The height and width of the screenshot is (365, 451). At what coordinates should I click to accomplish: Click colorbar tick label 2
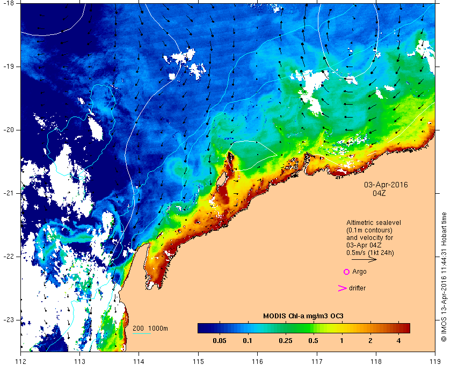point(370,341)
